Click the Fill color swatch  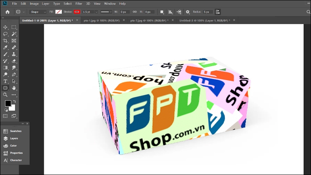pos(59,12)
